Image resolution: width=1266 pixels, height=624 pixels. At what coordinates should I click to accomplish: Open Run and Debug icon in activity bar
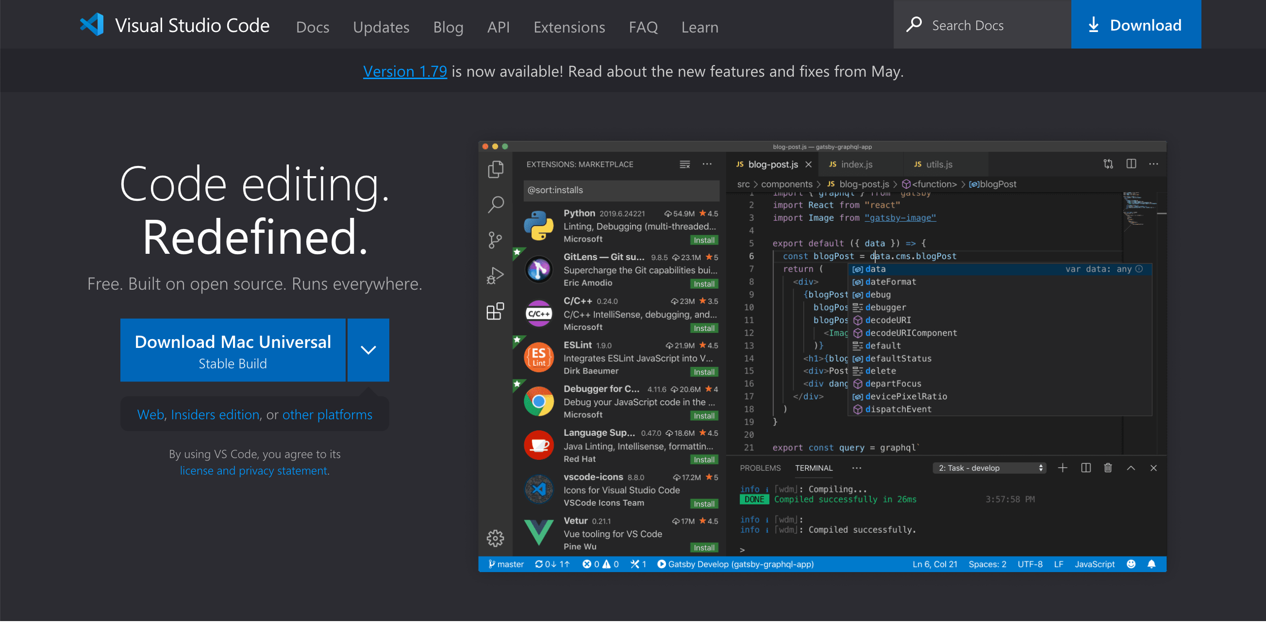[496, 276]
